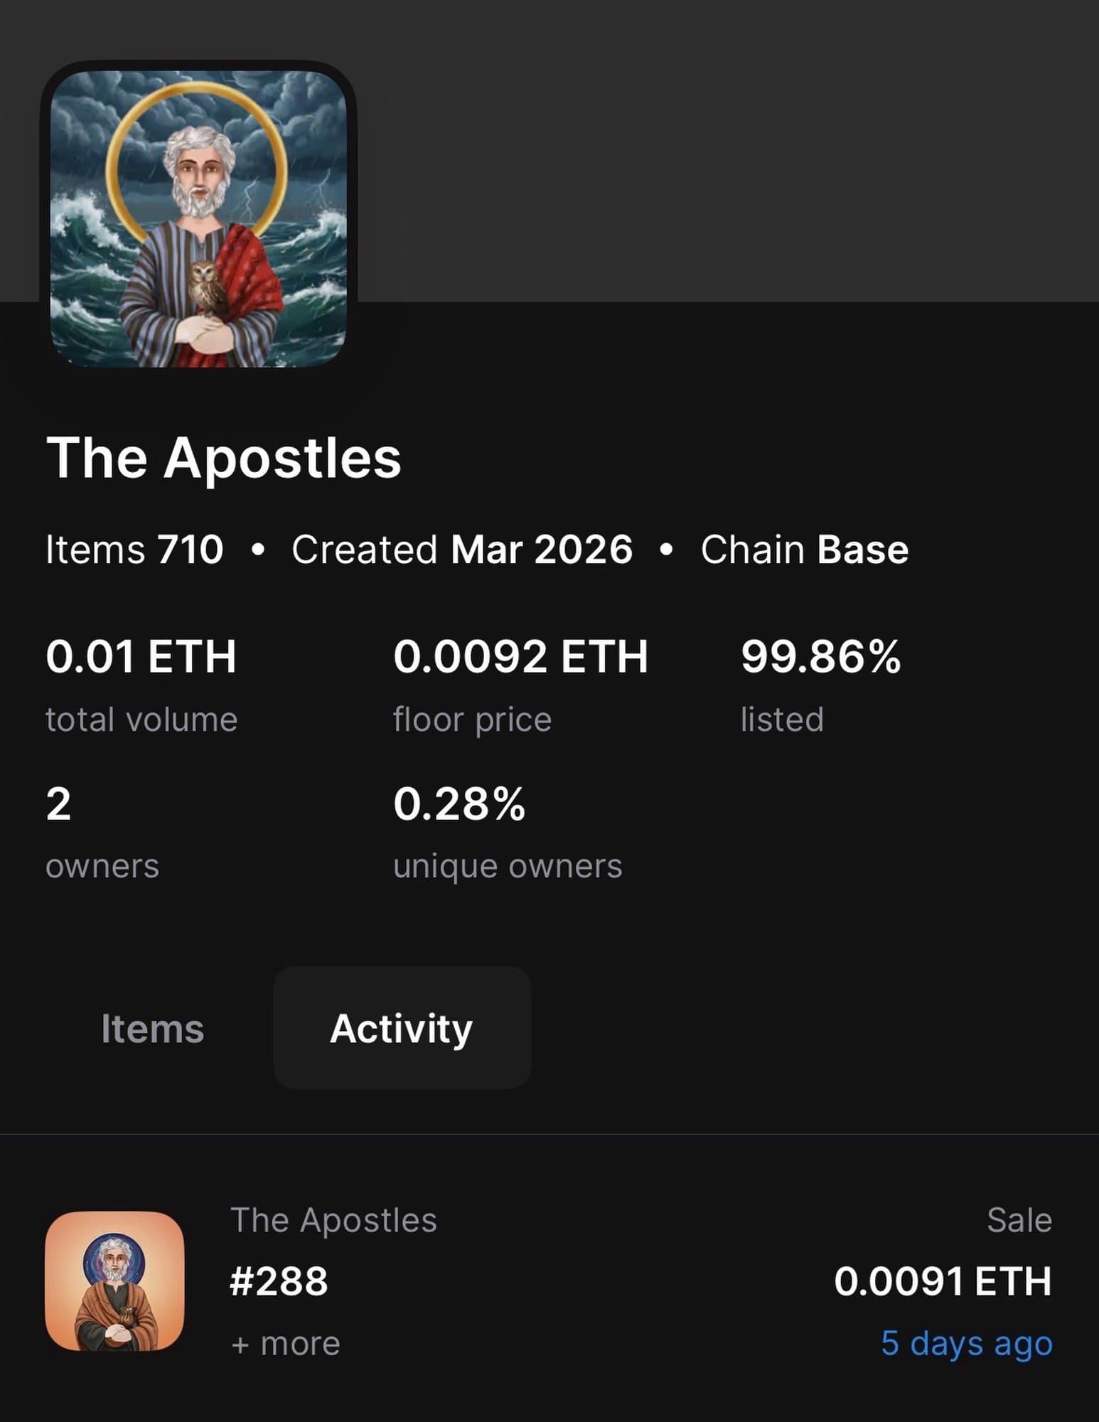This screenshot has width=1099, height=1422.
Task: Click The Apostles link in activity row
Action: pyautogui.click(x=333, y=1220)
